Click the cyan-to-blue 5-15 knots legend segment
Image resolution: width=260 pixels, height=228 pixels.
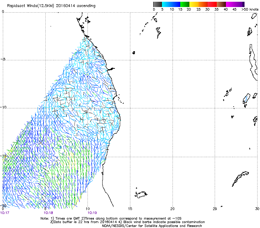171,4
